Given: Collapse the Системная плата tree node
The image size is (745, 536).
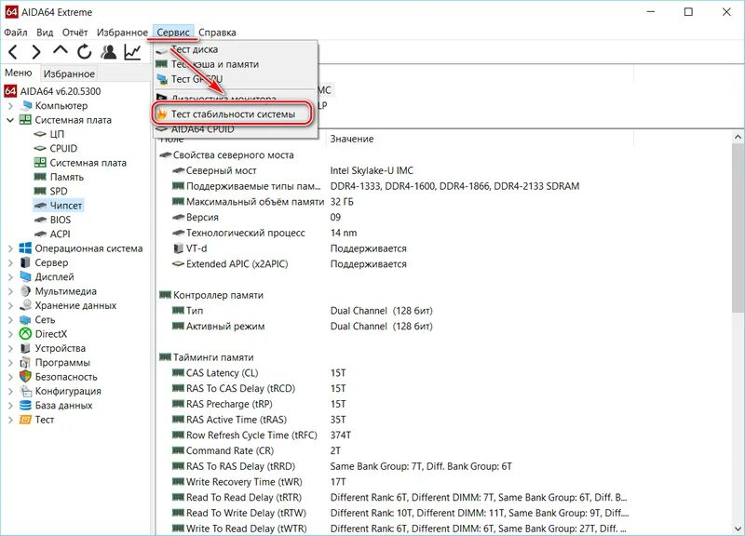Looking at the screenshot, I should coord(10,120).
